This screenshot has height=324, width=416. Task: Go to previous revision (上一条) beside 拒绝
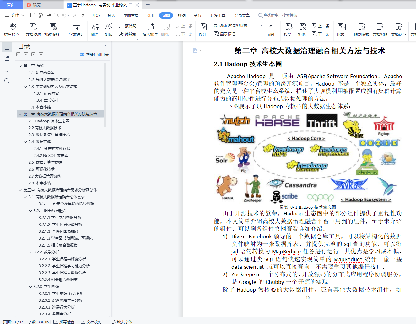point(321,26)
